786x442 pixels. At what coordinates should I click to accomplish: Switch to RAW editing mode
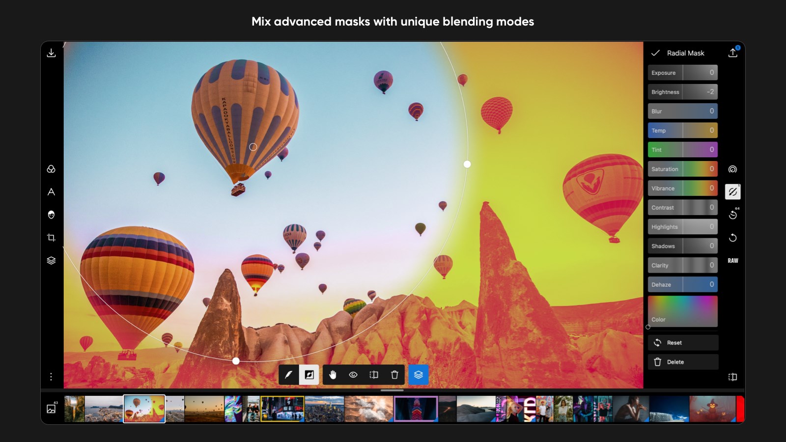pyautogui.click(x=732, y=260)
